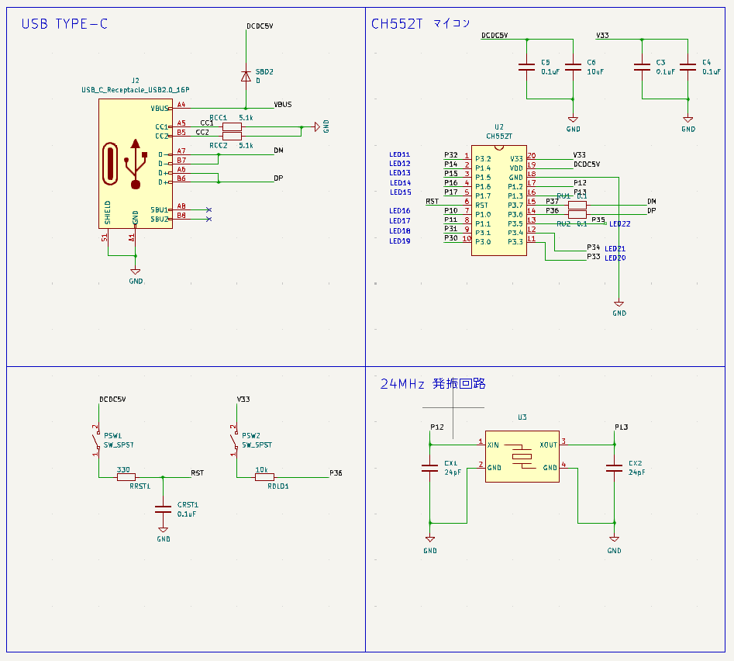Select the RCC2 5.1k resistor symbol
The image size is (734, 661).
[233, 136]
